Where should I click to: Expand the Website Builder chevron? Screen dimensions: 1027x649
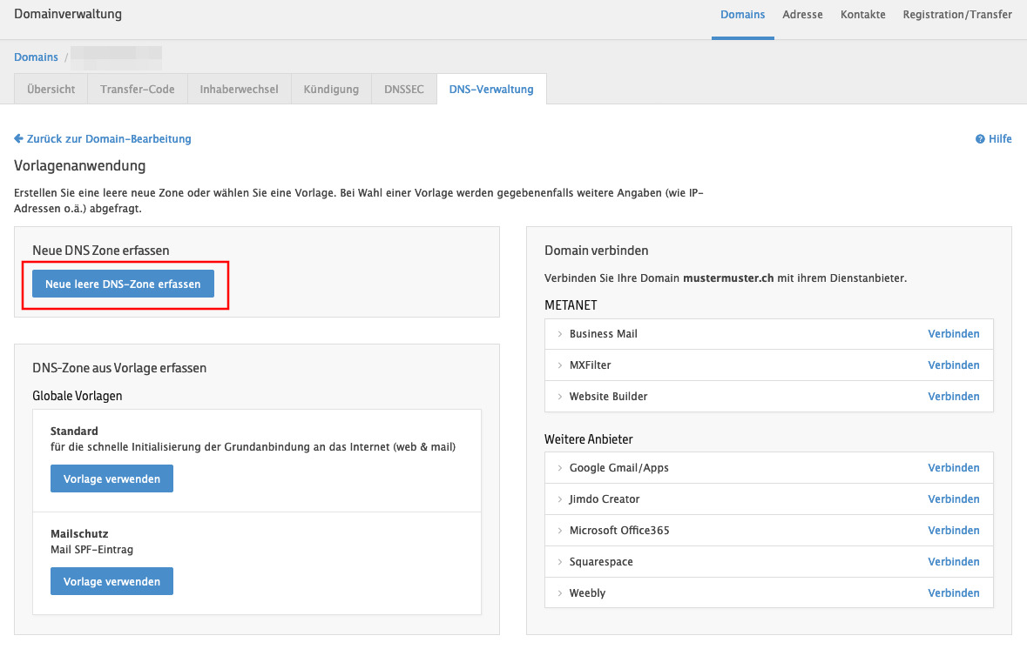[x=559, y=397]
